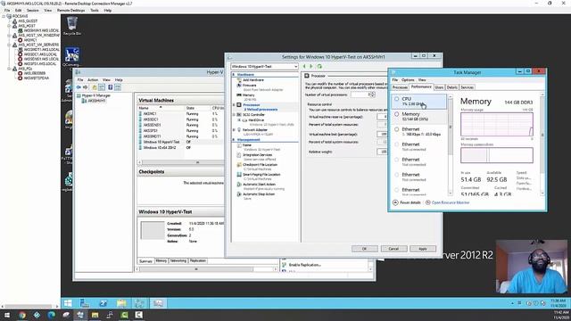Select Network Adapter in Settings tree
The width and height of the screenshot is (571, 321).
[x=255, y=130]
